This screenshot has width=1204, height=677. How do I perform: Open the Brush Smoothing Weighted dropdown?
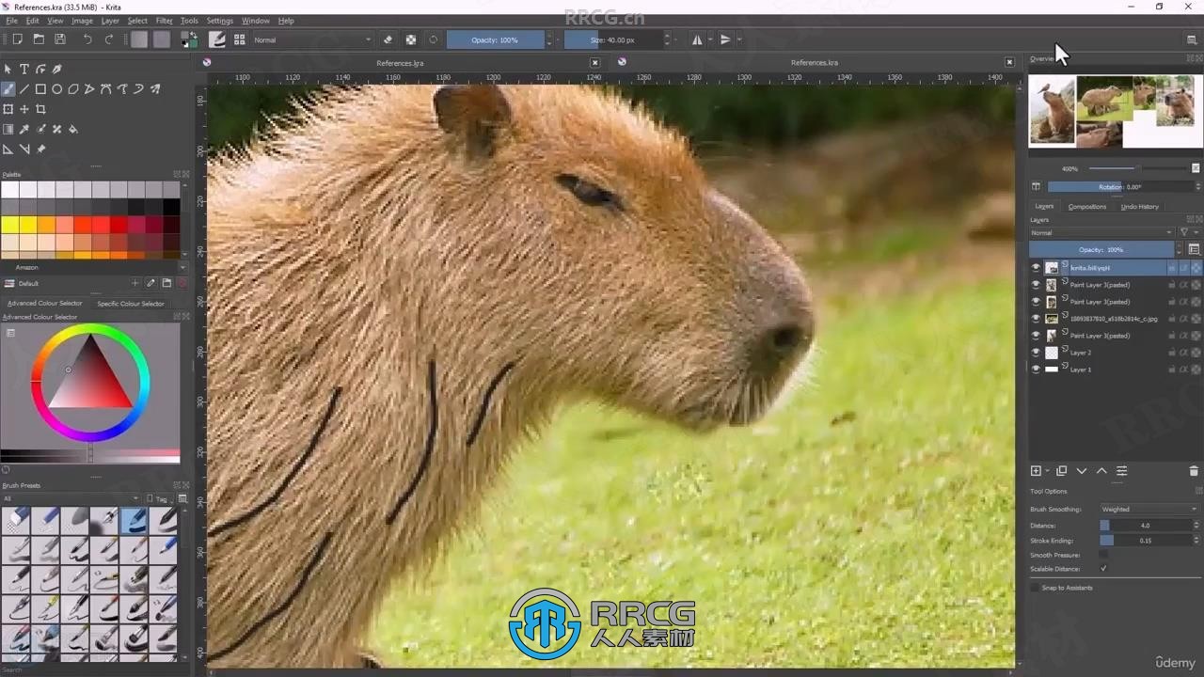[1149, 509]
